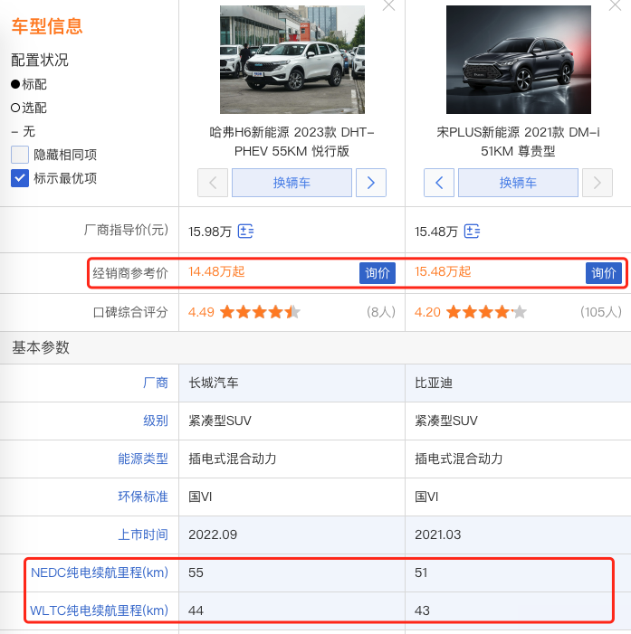Click dealer price 15.48万起
This screenshot has height=634, width=631.
pyautogui.click(x=443, y=271)
